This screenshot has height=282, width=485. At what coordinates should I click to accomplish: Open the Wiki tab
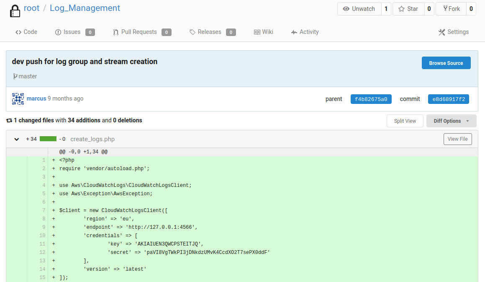[x=264, y=32]
